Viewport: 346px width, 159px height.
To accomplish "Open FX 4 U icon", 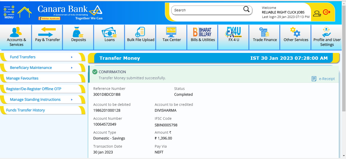I will click(x=233, y=32).
